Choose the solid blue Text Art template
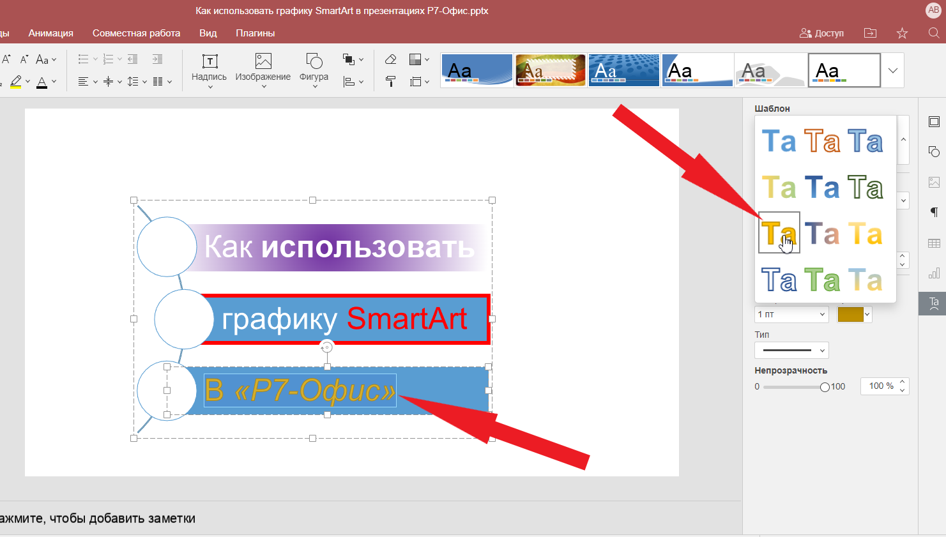The image size is (946, 537). pyautogui.click(x=779, y=141)
